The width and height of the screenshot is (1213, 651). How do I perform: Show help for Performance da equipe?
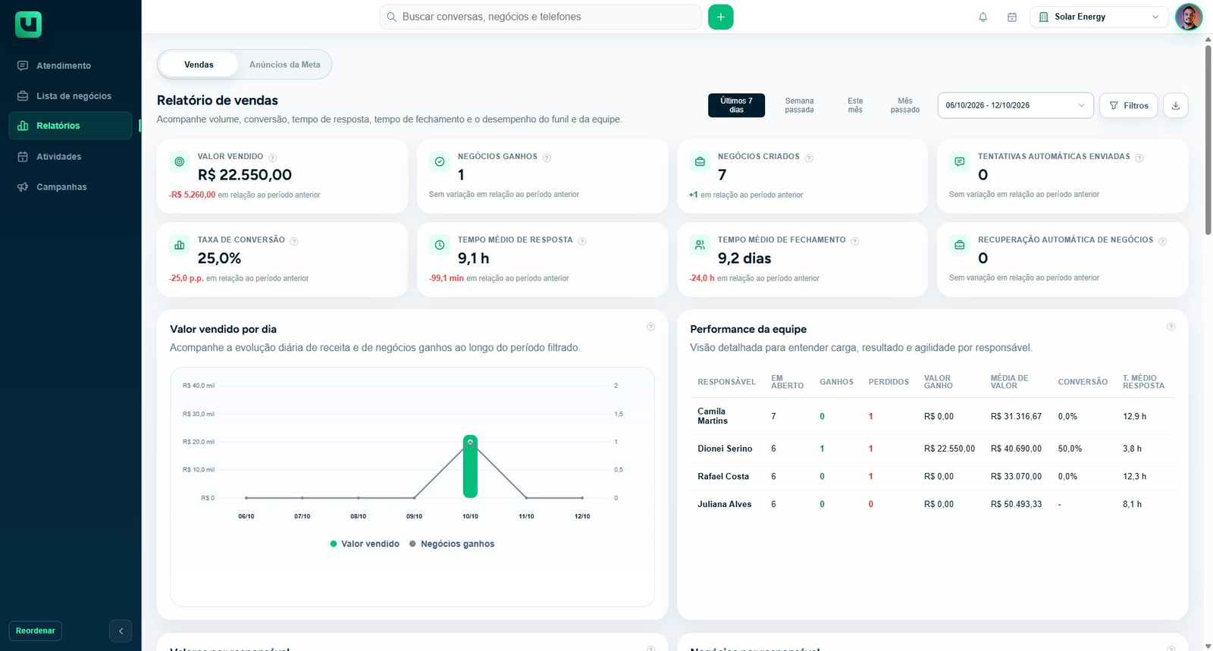point(1171,327)
